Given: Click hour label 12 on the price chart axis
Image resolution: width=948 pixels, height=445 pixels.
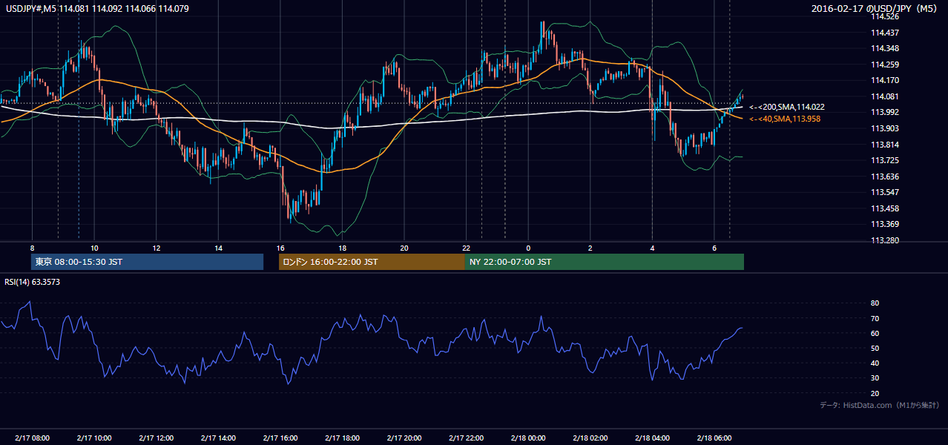Looking at the screenshot, I should coord(156,248).
